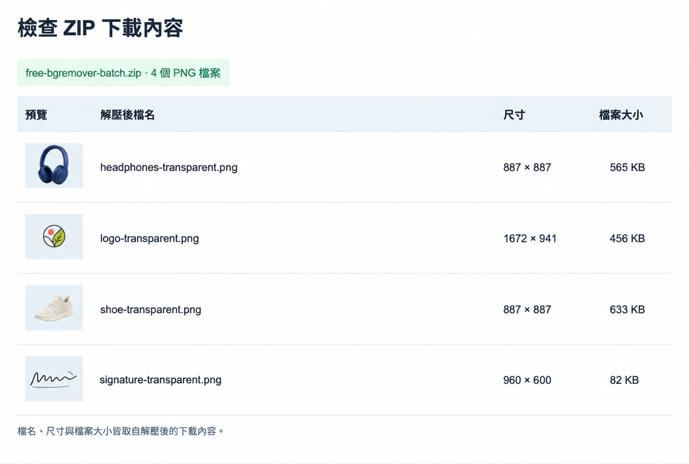Click the 565 KB file size

click(627, 167)
